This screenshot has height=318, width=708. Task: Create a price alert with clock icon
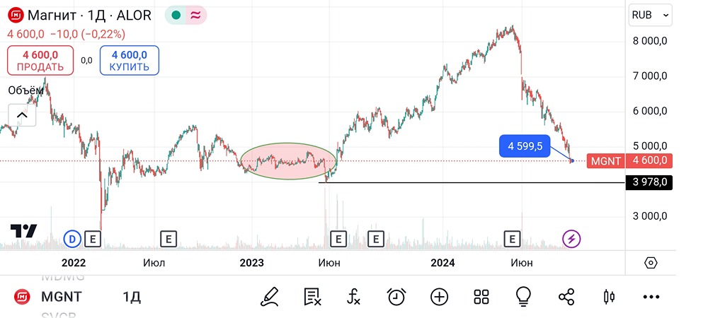point(396,297)
